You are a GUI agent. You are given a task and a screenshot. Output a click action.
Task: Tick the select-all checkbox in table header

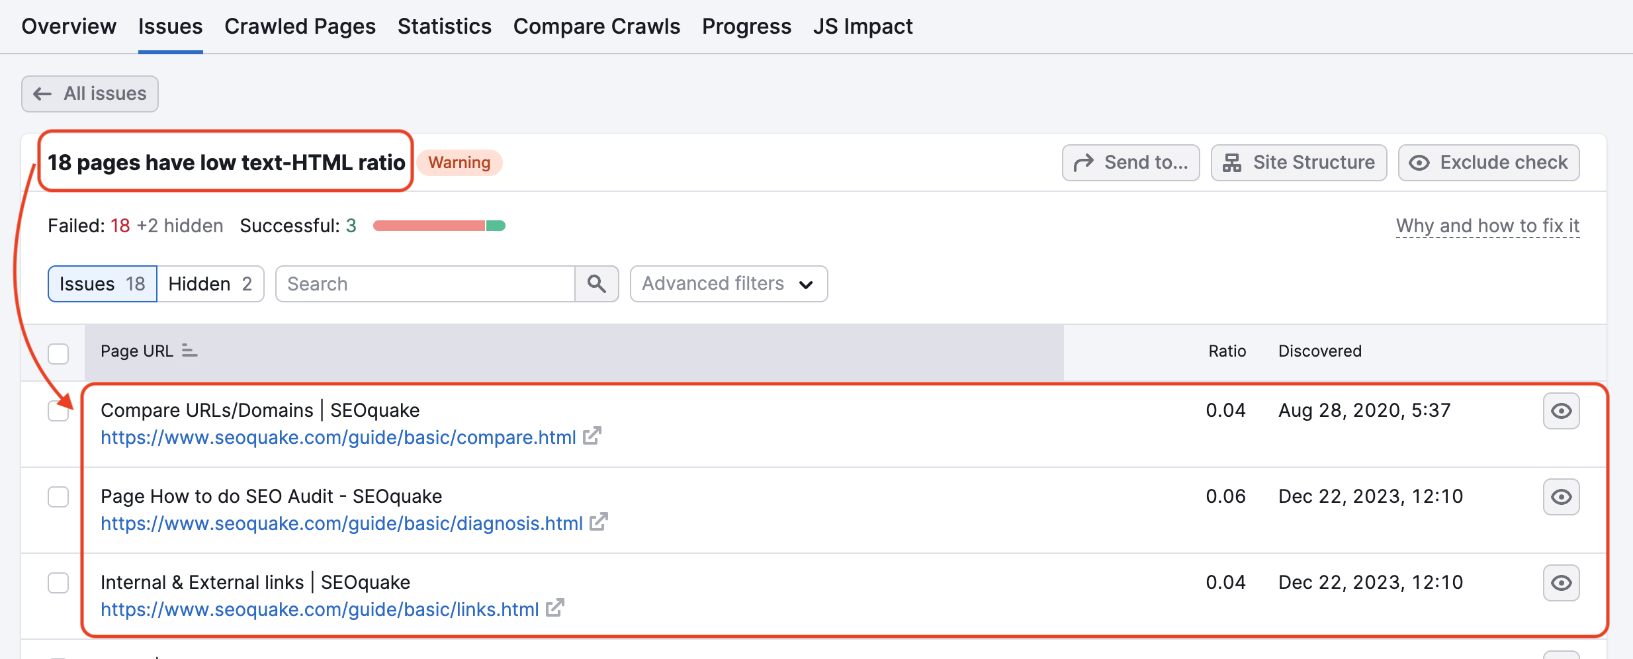[x=58, y=353]
